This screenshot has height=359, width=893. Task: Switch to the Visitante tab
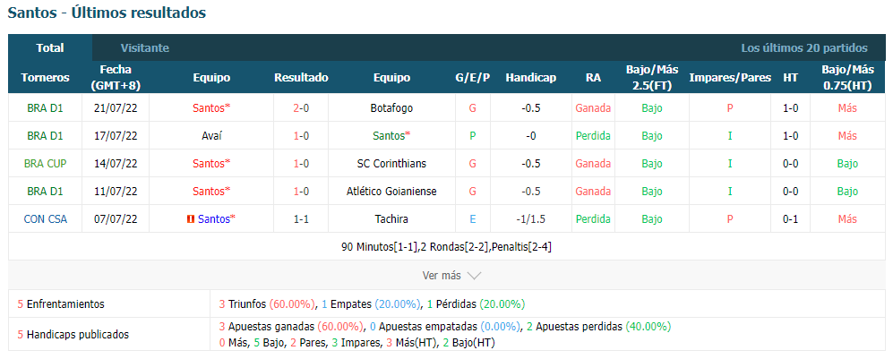[x=145, y=47]
